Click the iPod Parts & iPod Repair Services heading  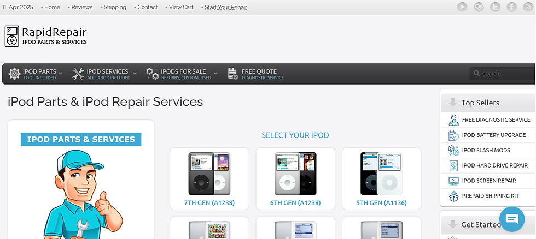105,101
